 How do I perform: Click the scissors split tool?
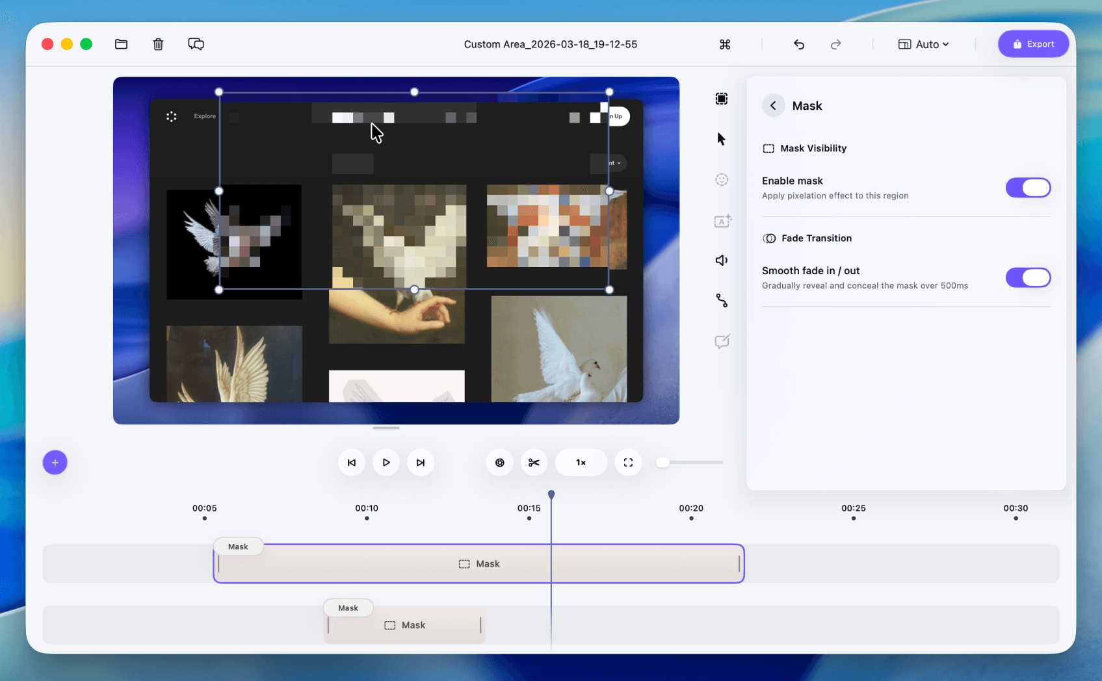[x=534, y=463]
